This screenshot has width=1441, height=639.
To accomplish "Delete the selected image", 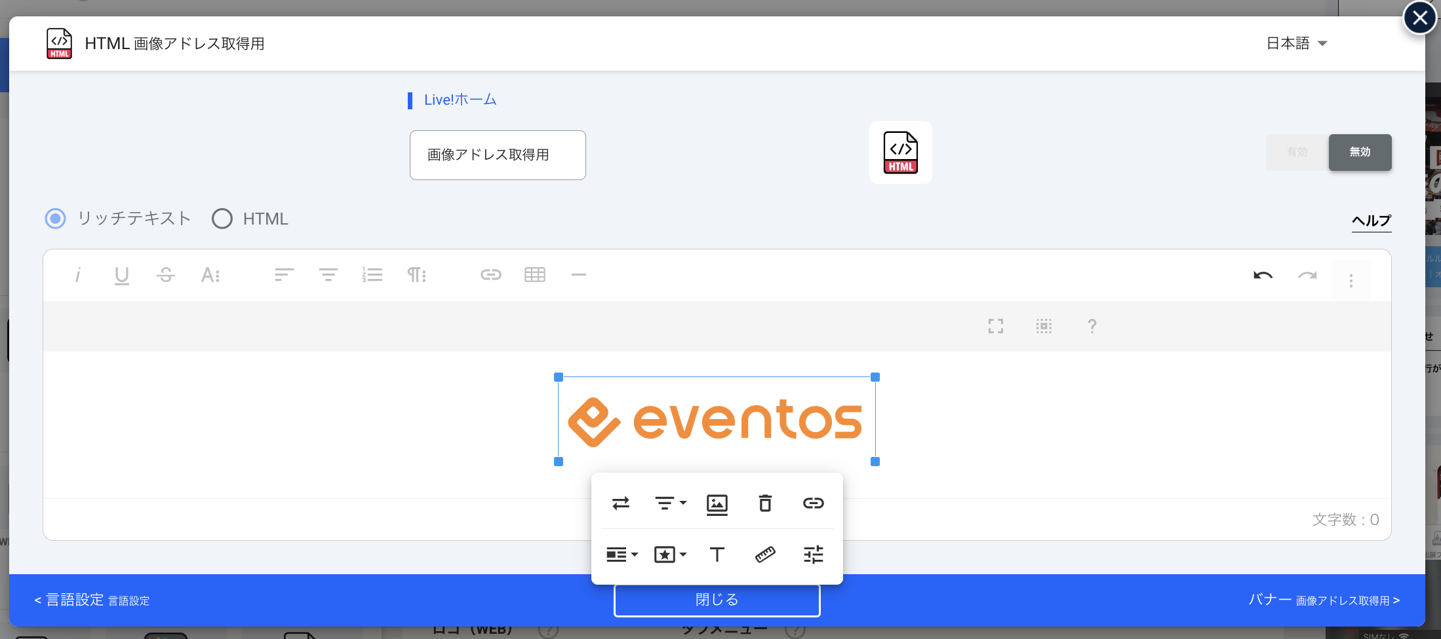I will [x=765, y=503].
